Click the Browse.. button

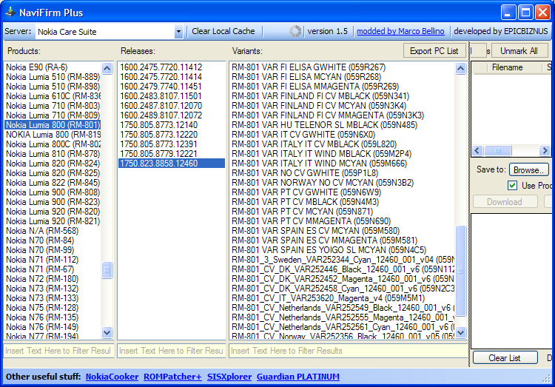[528, 170]
